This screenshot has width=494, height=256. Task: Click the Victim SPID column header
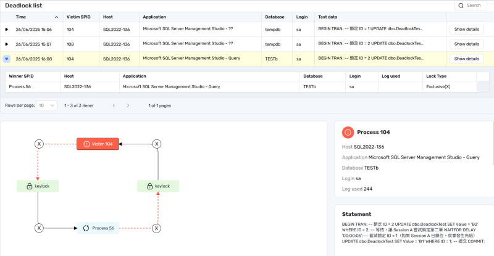tap(78, 17)
